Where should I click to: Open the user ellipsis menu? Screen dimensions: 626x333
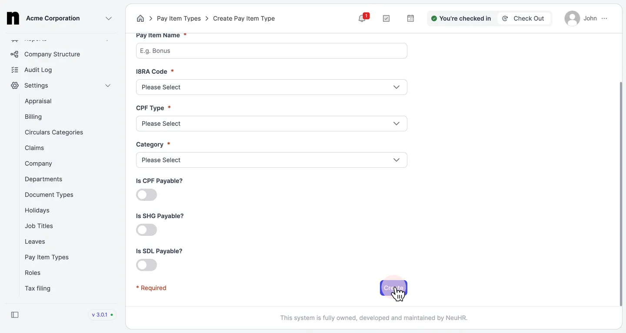tap(604, 18)
